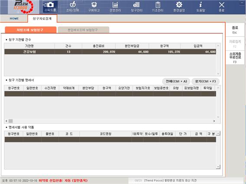Screen dimensions: 246x184
Task: Select the 청구자료집계 tab
Action: [42, 19]
